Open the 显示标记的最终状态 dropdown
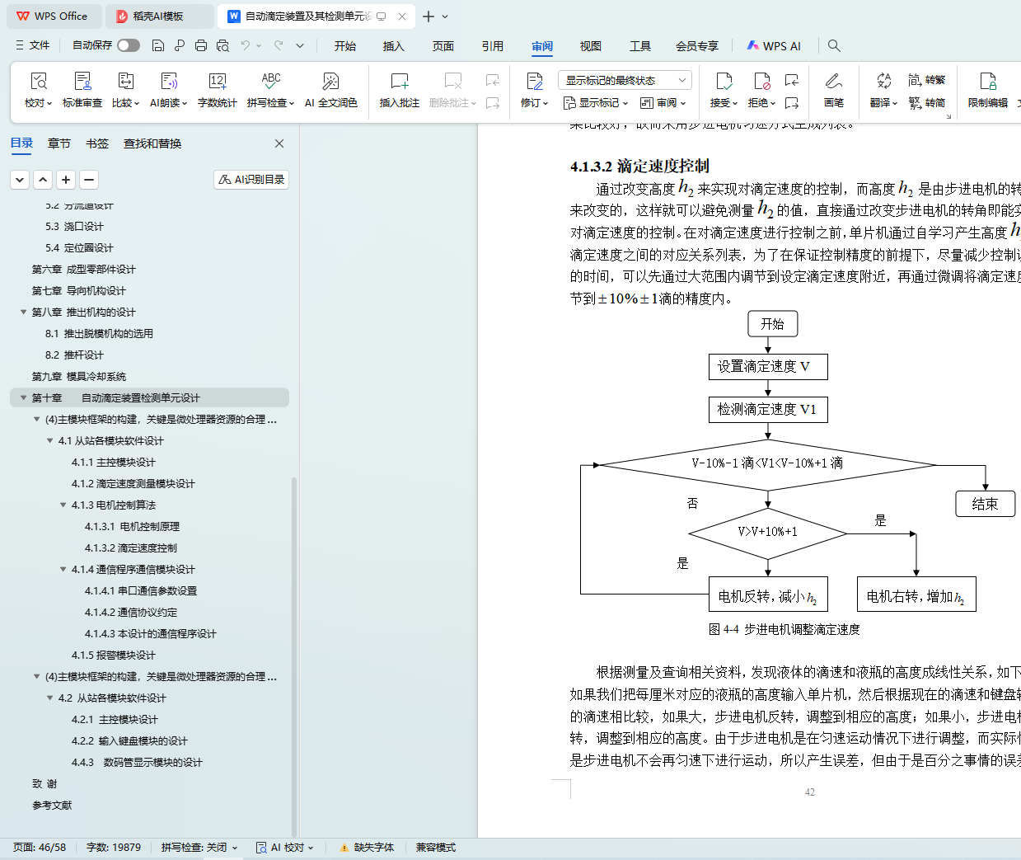Viewport: 1021px width, 860px height. coord(624,80)
